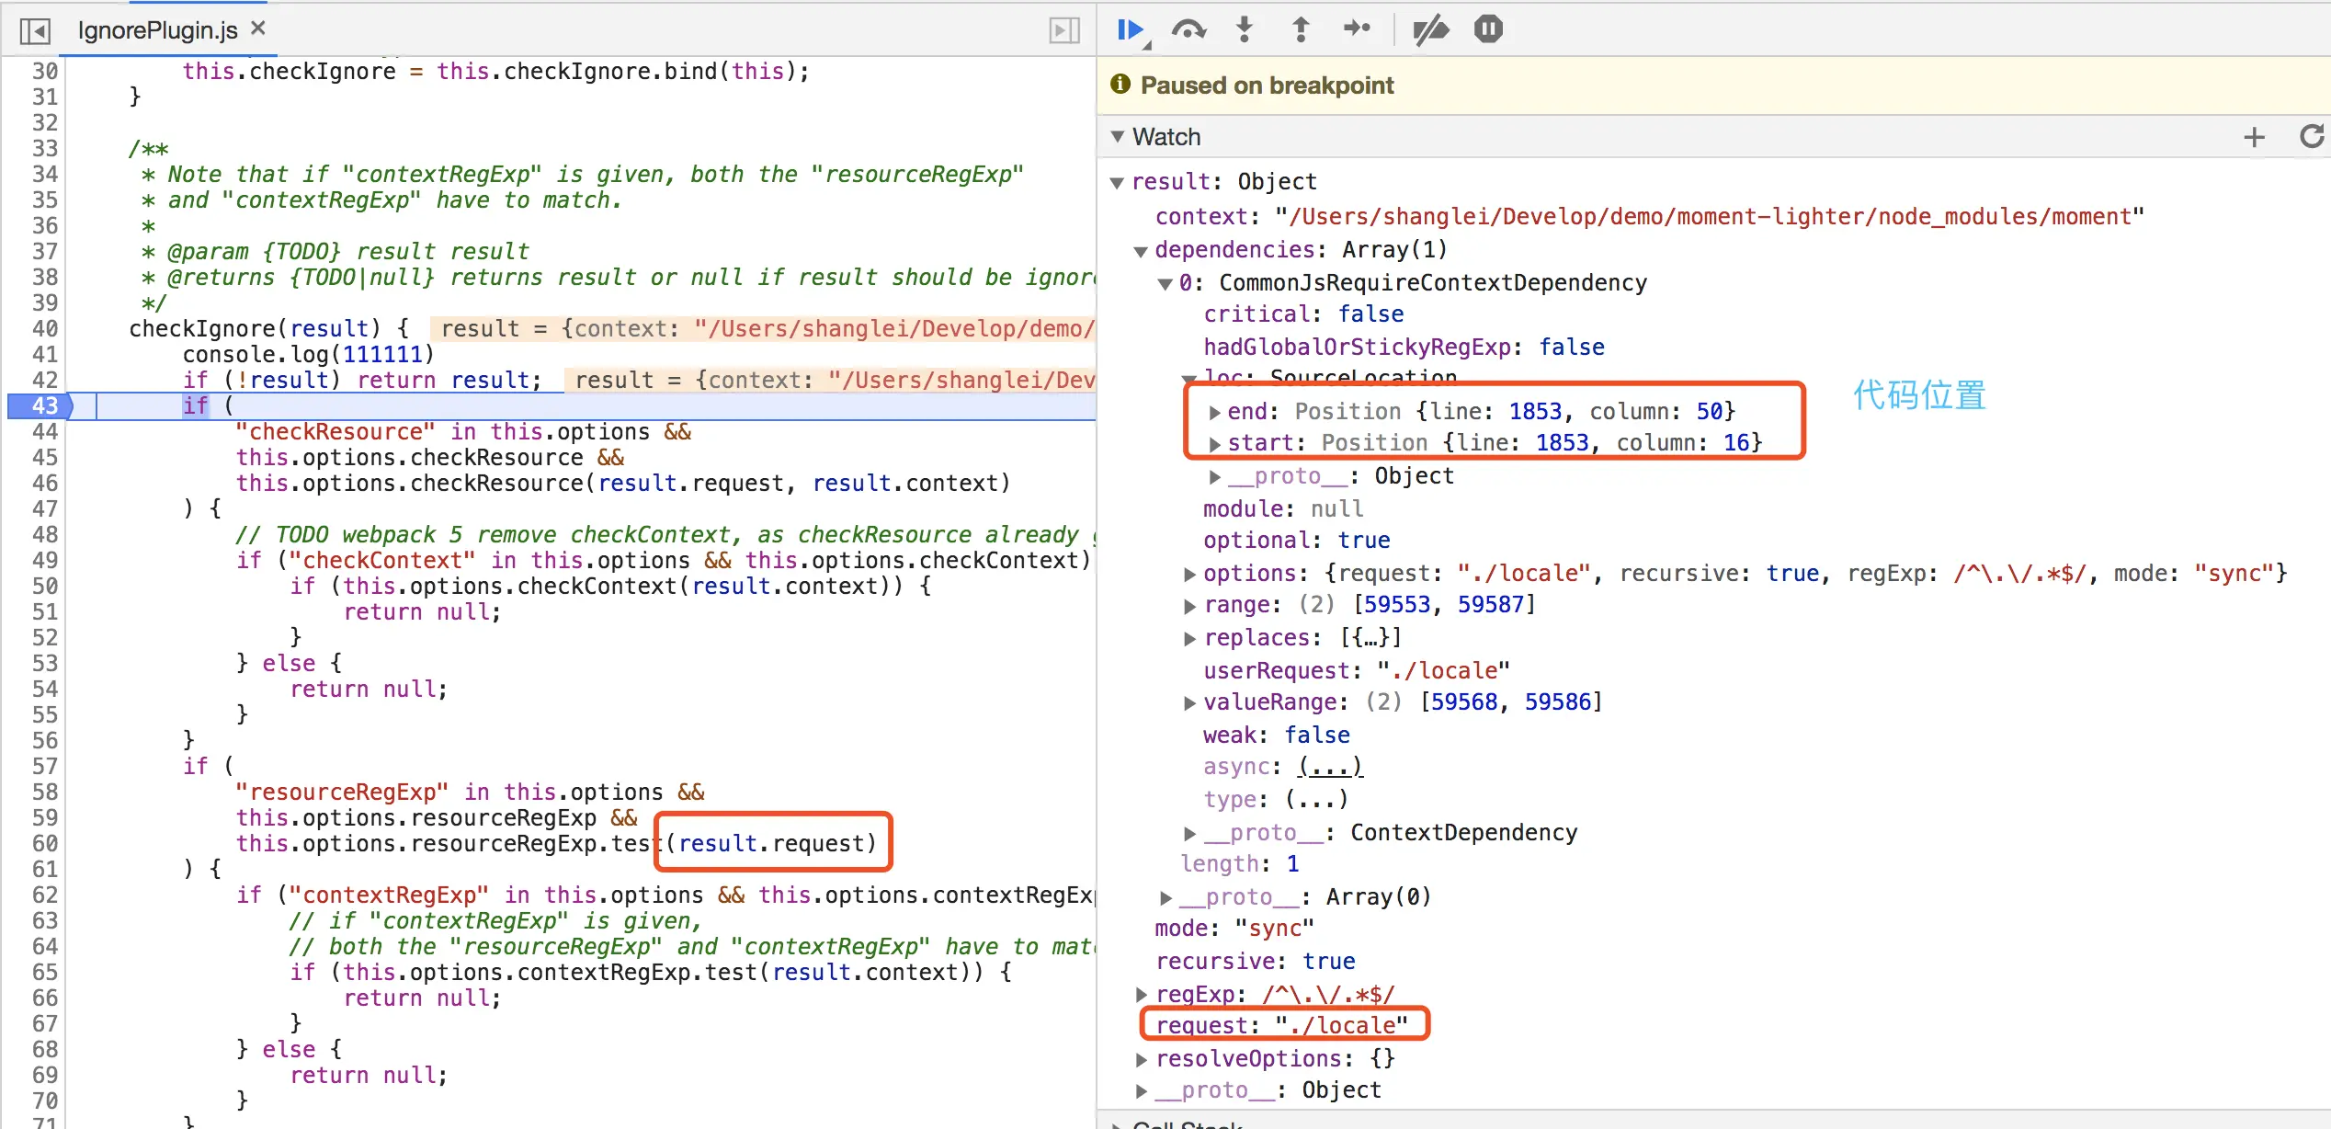Screen dimensions: 2331x1129
Task: Step out of current function
Action: (1301, 30)
